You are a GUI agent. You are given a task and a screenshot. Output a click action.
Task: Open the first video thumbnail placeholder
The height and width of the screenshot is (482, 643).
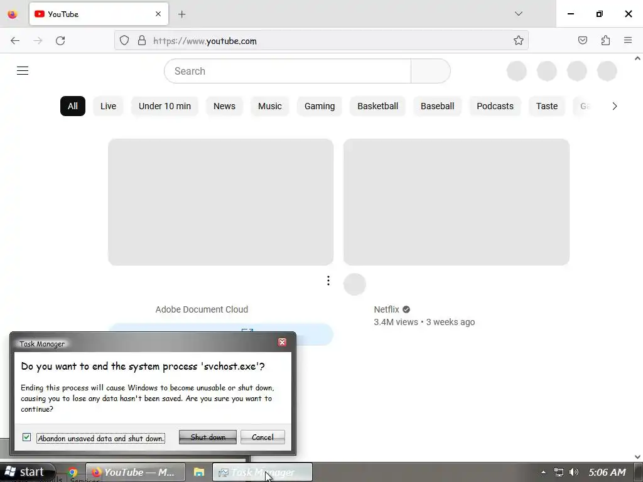point(220,202)
